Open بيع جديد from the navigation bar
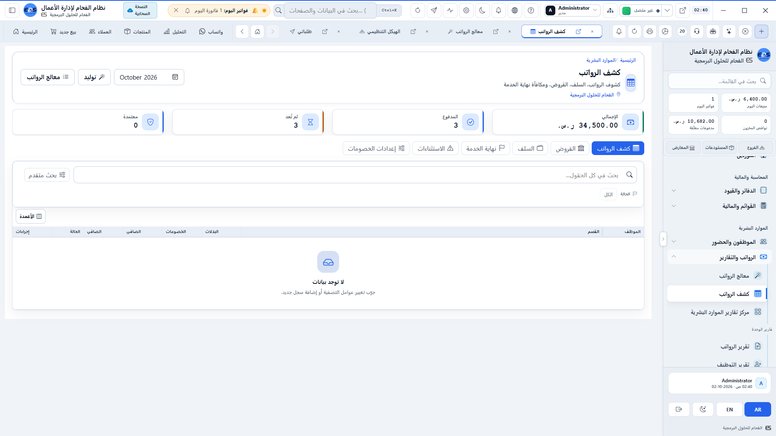 [63, 31]
